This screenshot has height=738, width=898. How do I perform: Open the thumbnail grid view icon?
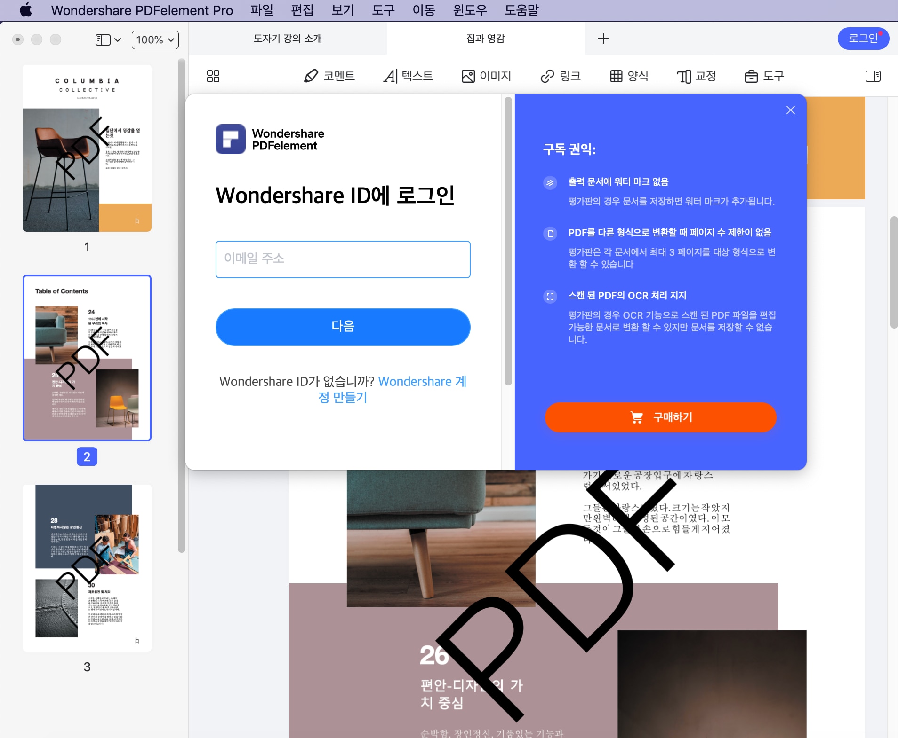point(213,76)
